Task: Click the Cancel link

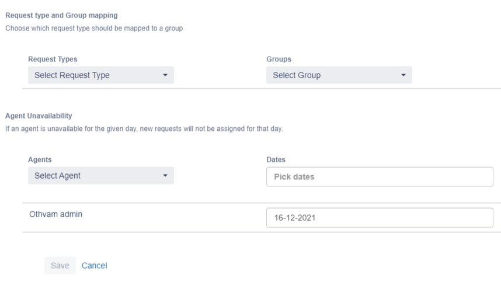Action: [94, 265]
